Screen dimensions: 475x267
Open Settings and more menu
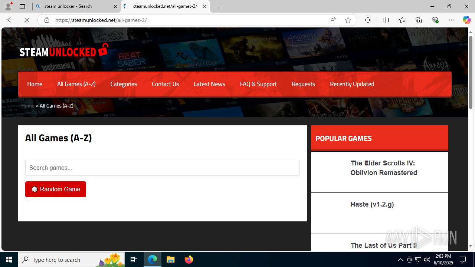tap(451, 20)
